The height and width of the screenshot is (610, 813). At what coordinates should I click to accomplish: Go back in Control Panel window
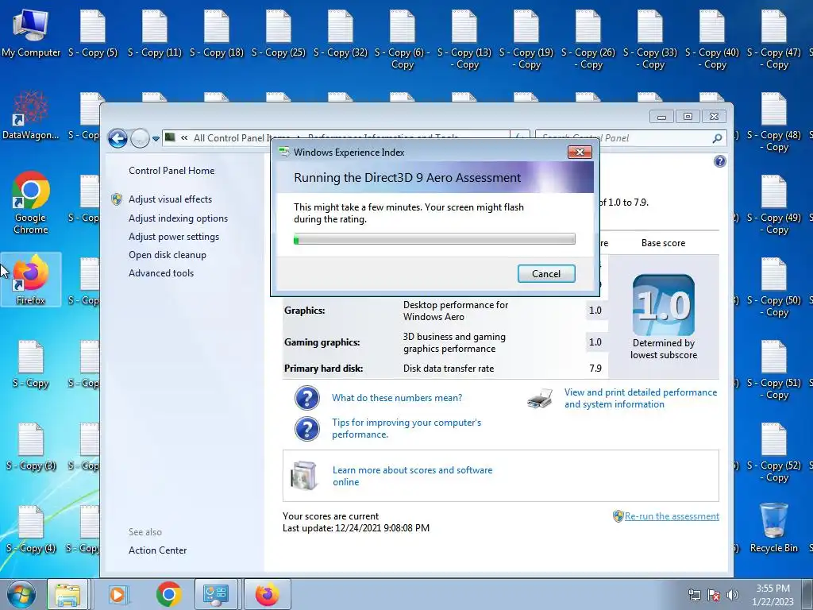(118, 138)
